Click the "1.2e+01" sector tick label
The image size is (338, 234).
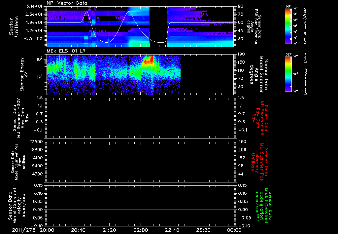click(34, 31)
